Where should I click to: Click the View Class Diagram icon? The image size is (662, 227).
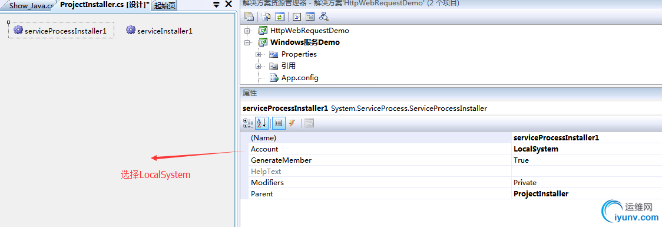point(324,17)
